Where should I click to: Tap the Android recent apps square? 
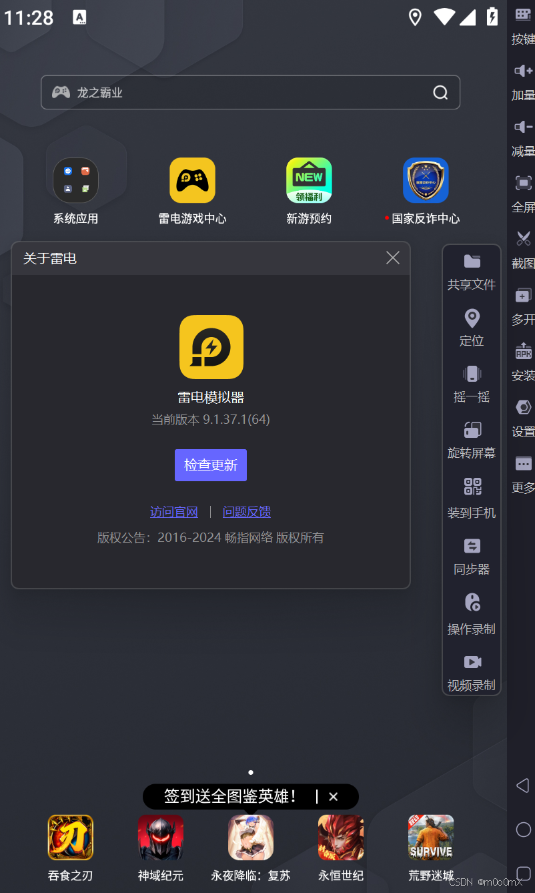524,874
